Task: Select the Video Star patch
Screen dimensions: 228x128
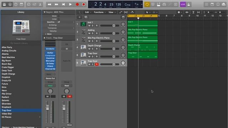Action: pos(21,114)
